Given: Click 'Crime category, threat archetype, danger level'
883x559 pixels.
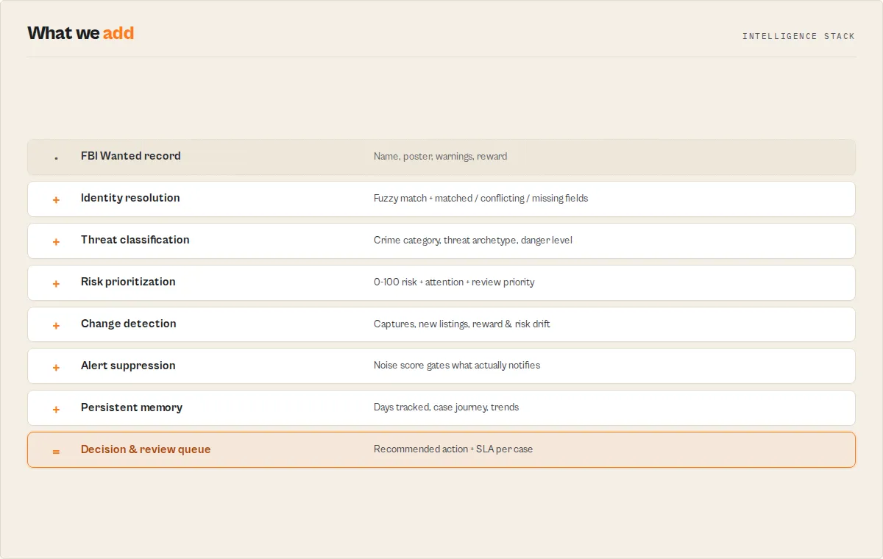Looking at the screenshot, I should click(x=473, y=241).
